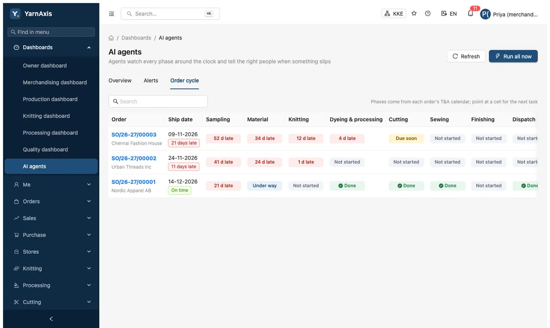This screenshot has height=328, width=550.
Task: Click the favorites star icon
Action: pyautogui.click(x=414, y=14)
